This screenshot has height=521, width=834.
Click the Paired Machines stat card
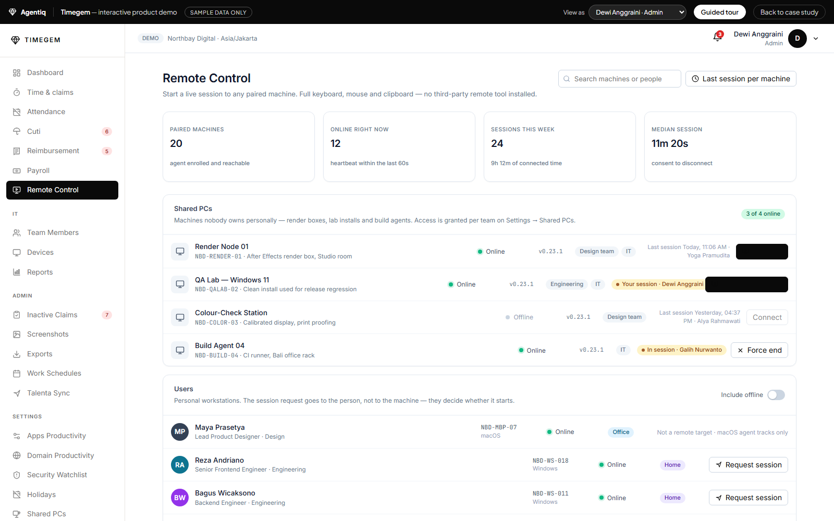pos(239,146)
